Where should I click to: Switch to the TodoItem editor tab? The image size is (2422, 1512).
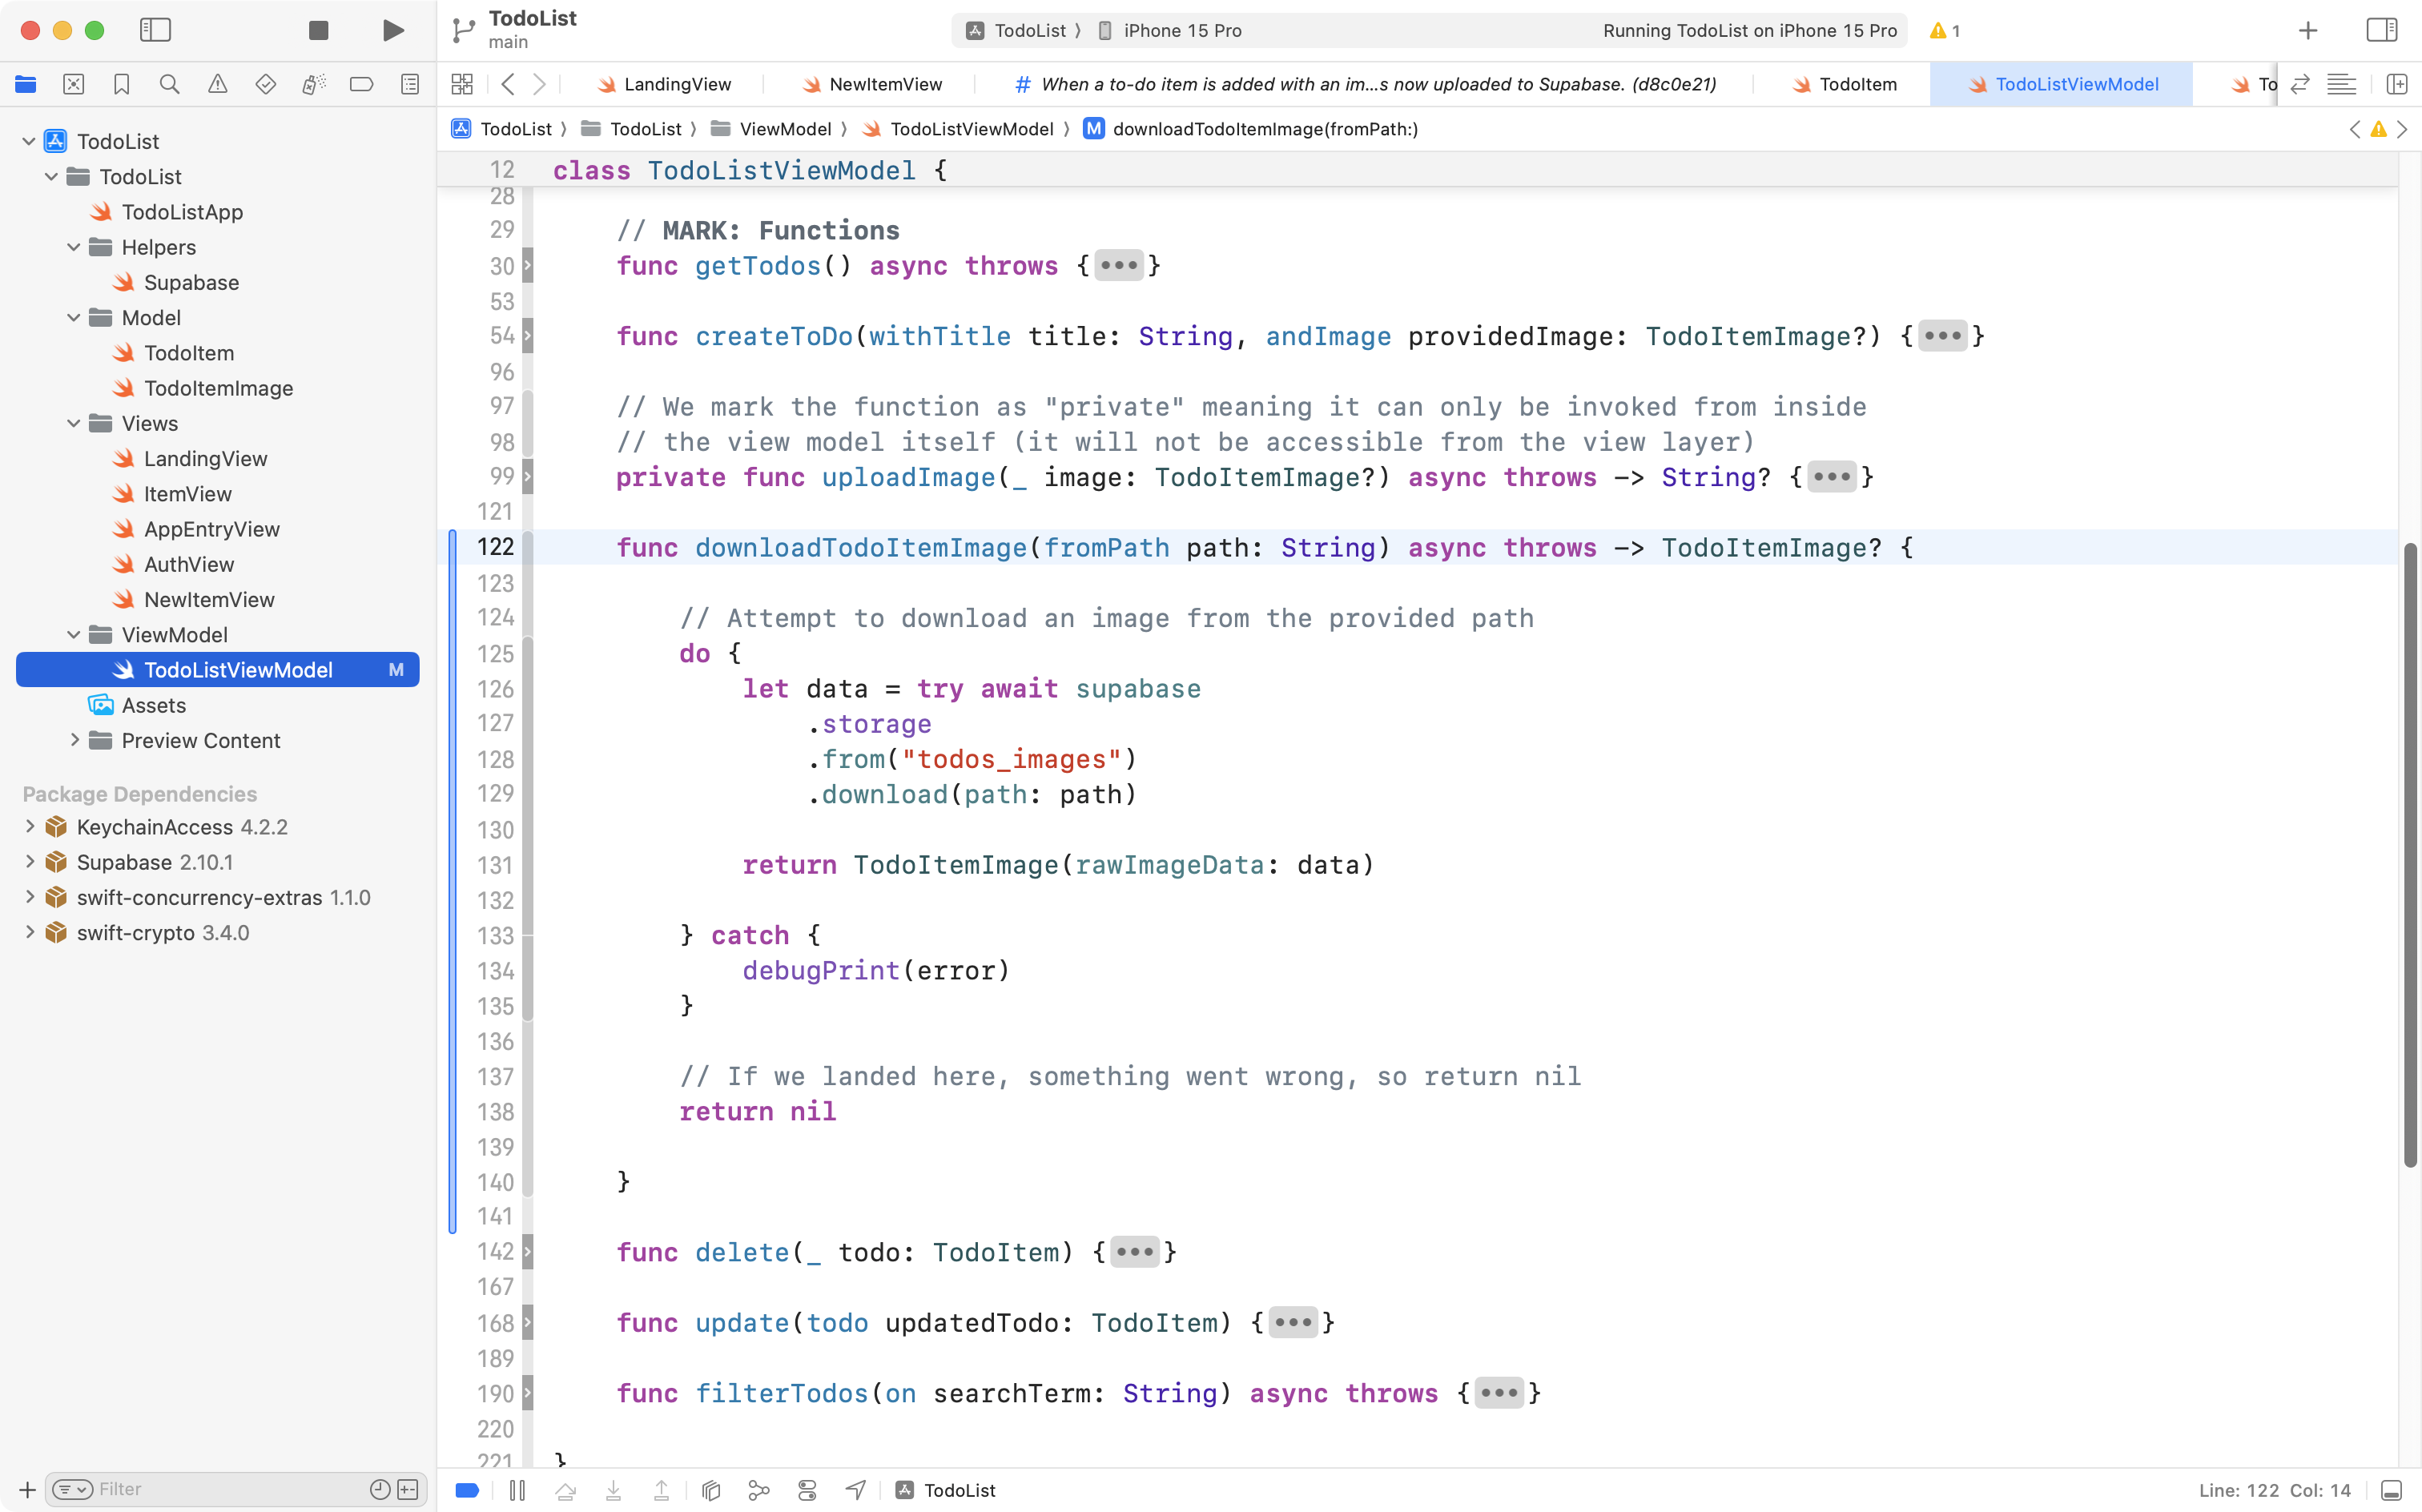[1857, 84]
